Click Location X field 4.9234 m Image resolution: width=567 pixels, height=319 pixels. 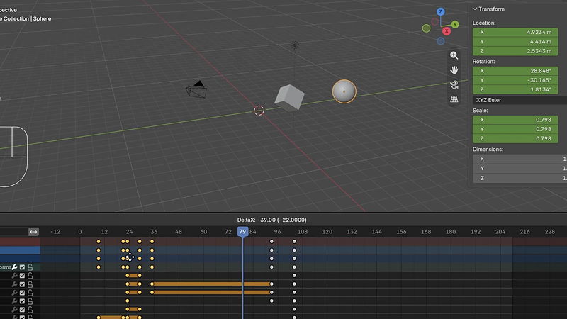point(515,32)
